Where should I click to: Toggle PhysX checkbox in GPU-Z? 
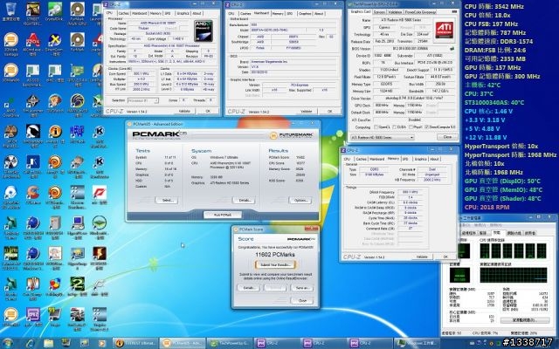coord(411,127)
